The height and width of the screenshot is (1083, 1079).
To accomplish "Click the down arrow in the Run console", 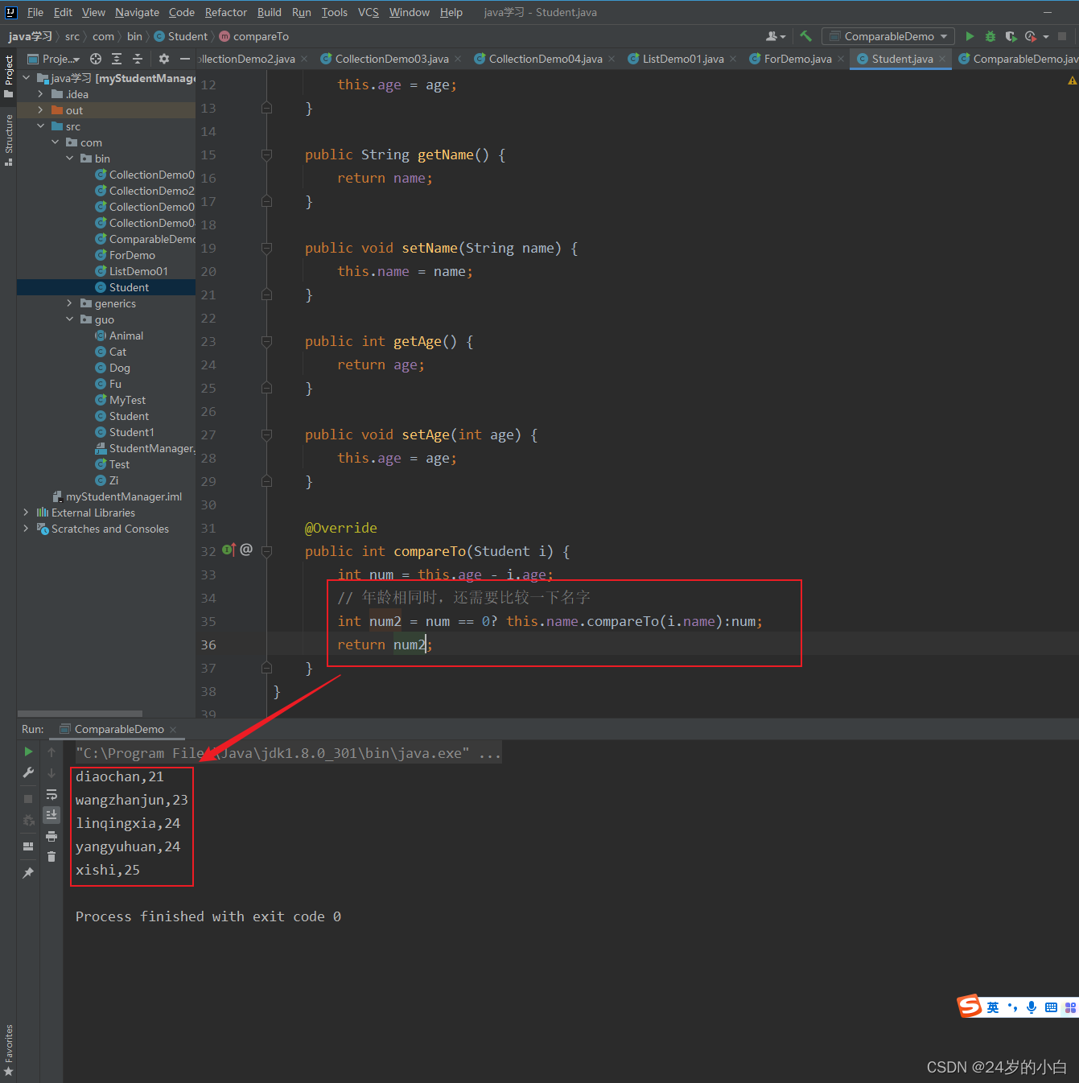I will click(x=51, y=773).
